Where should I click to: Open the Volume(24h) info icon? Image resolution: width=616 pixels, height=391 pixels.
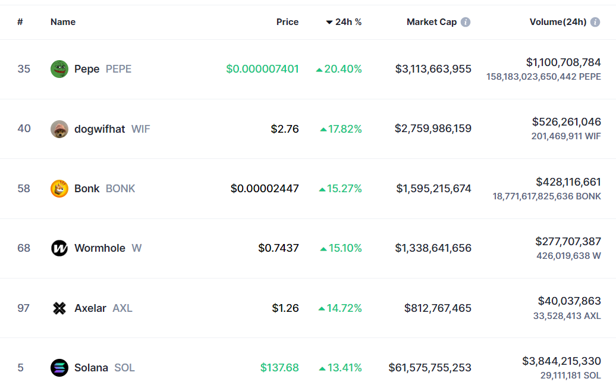point(595,22)
